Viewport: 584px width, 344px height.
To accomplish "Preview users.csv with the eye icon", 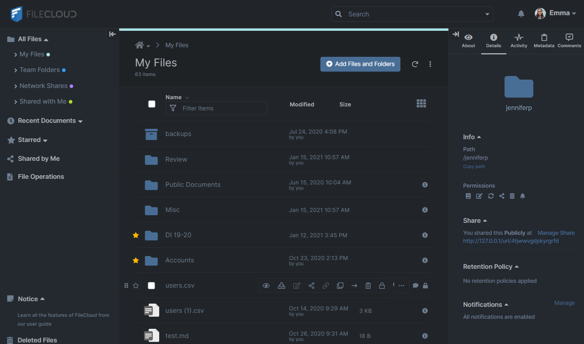I will pos(266,286).
